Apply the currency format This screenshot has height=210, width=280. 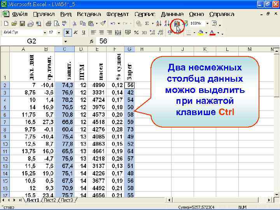click(x=128, y=32)
